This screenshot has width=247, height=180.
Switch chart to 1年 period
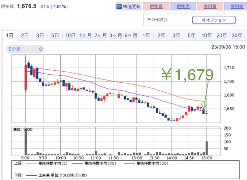click(146, 35)
